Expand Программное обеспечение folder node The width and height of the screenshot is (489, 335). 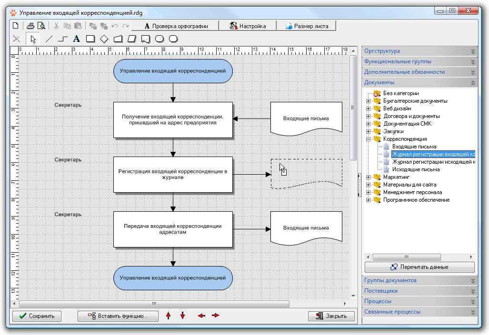pyautogui.click(x=369, y=200)
